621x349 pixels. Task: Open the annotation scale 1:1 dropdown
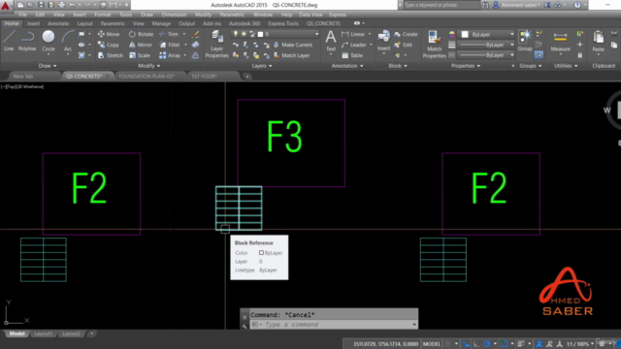tap(580, 344)
